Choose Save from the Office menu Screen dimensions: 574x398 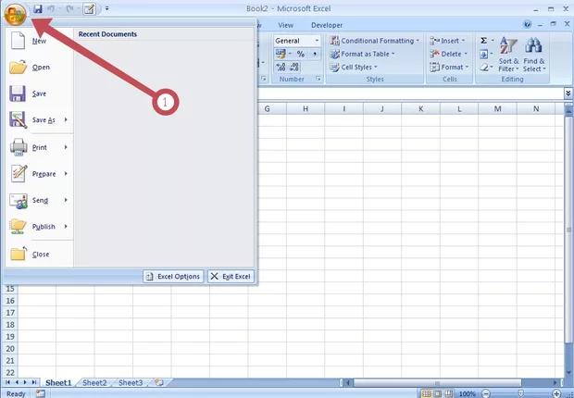point(39,93)
